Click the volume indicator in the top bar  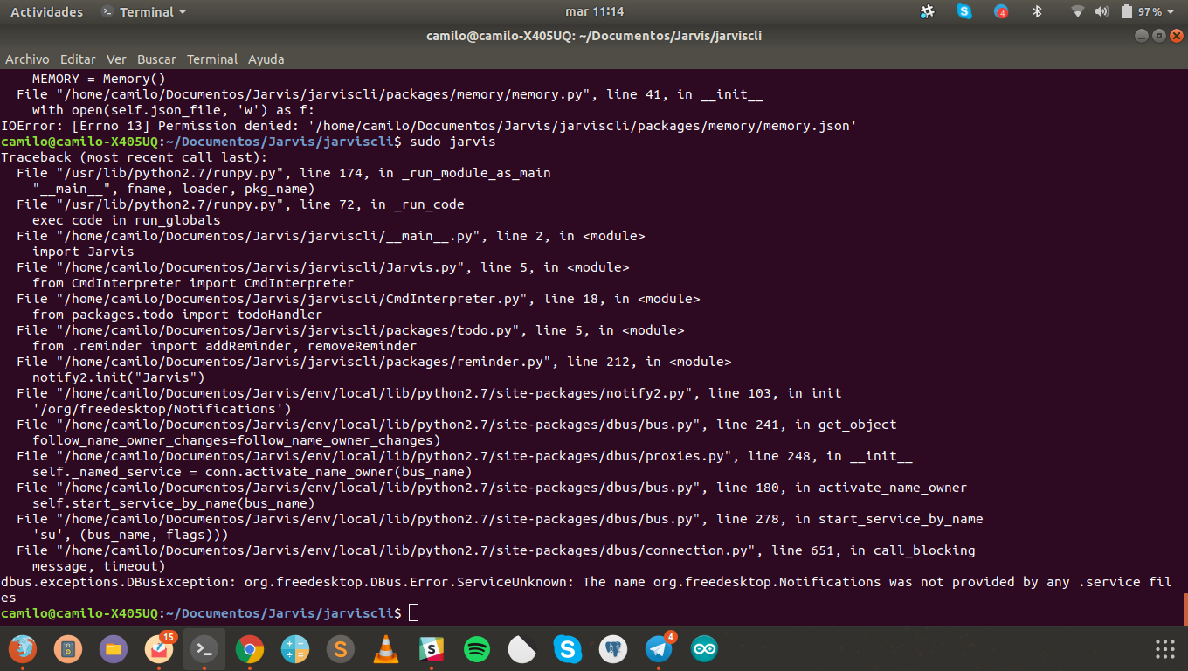[1102, 12]
